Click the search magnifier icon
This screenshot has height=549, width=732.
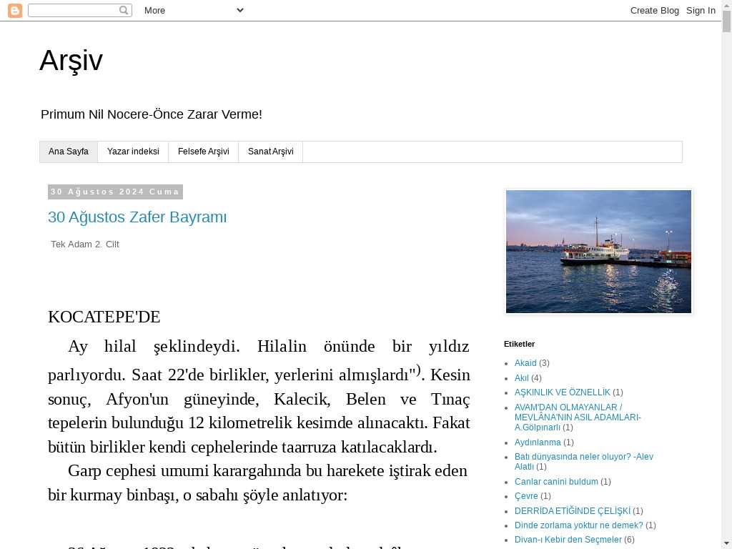(x=124, y=10)
